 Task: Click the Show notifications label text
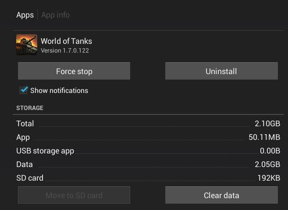(x=59, y=91)
